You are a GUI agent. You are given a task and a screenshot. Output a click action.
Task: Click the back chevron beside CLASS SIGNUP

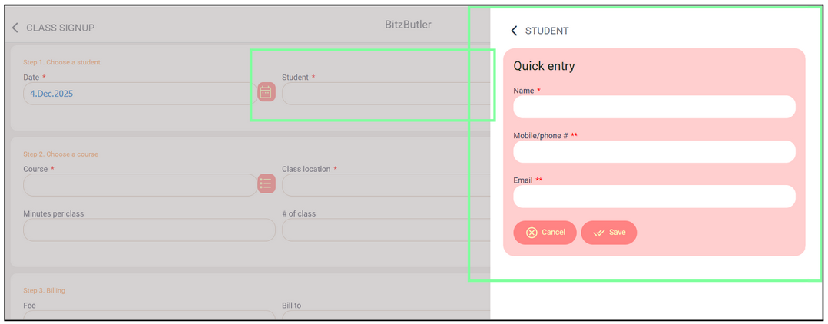tap(15, 28)
